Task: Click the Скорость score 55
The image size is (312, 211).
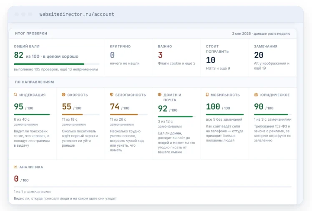Action: pos(66,107)
